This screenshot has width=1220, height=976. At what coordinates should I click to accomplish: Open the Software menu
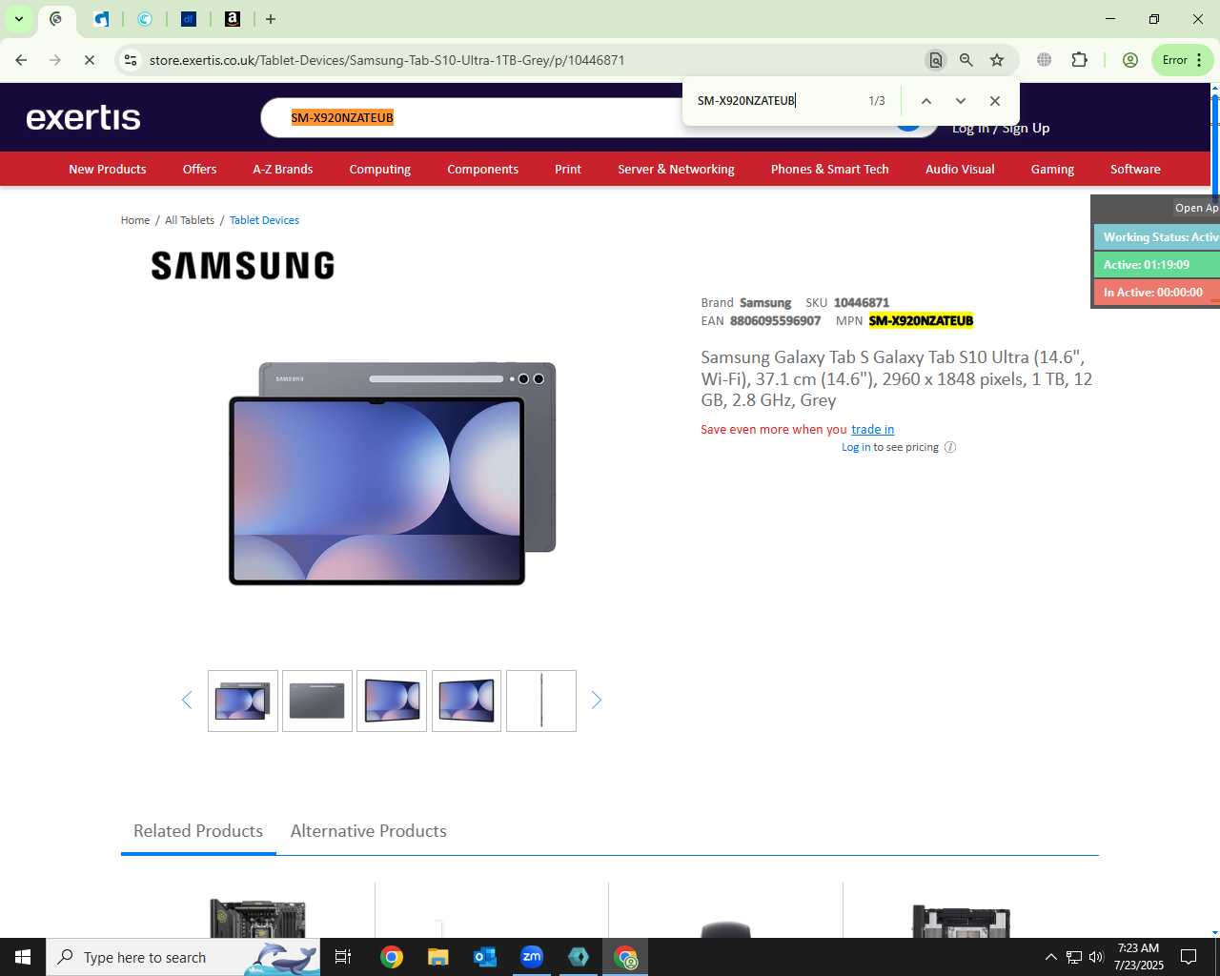(1135, 169)
